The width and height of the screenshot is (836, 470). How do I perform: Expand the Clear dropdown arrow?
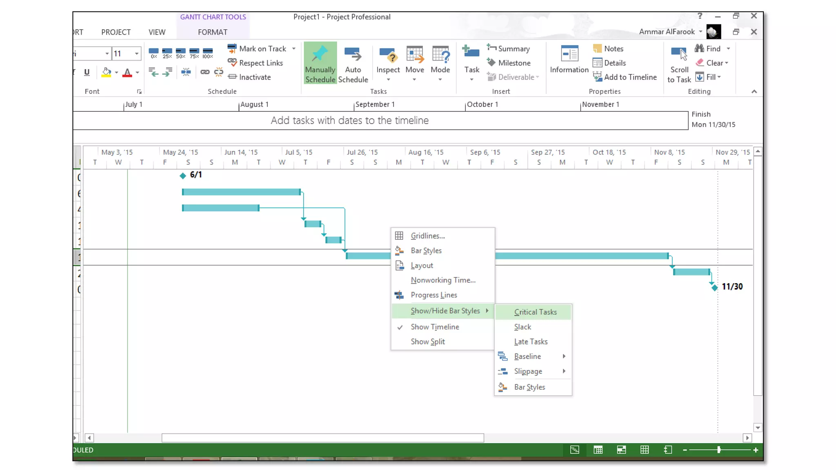[727, 63]
